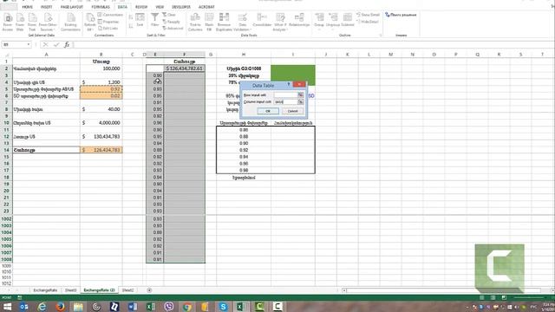Screen dimensions: 555x312
Task: Click the Consolidate tool
Action: point(262,20)
